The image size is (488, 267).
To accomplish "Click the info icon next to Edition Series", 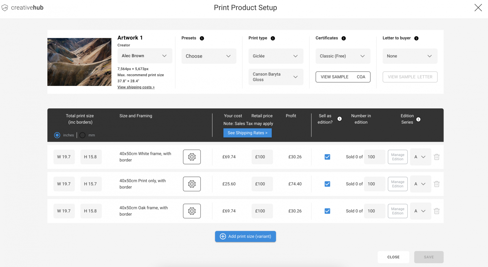I will [x=418, y=120].
